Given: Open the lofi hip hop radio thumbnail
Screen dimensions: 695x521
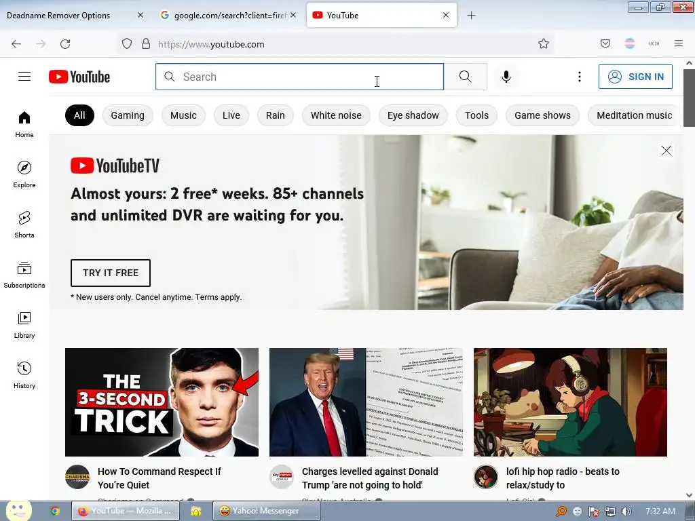Looking at the screenshot, I should (570, 402).
